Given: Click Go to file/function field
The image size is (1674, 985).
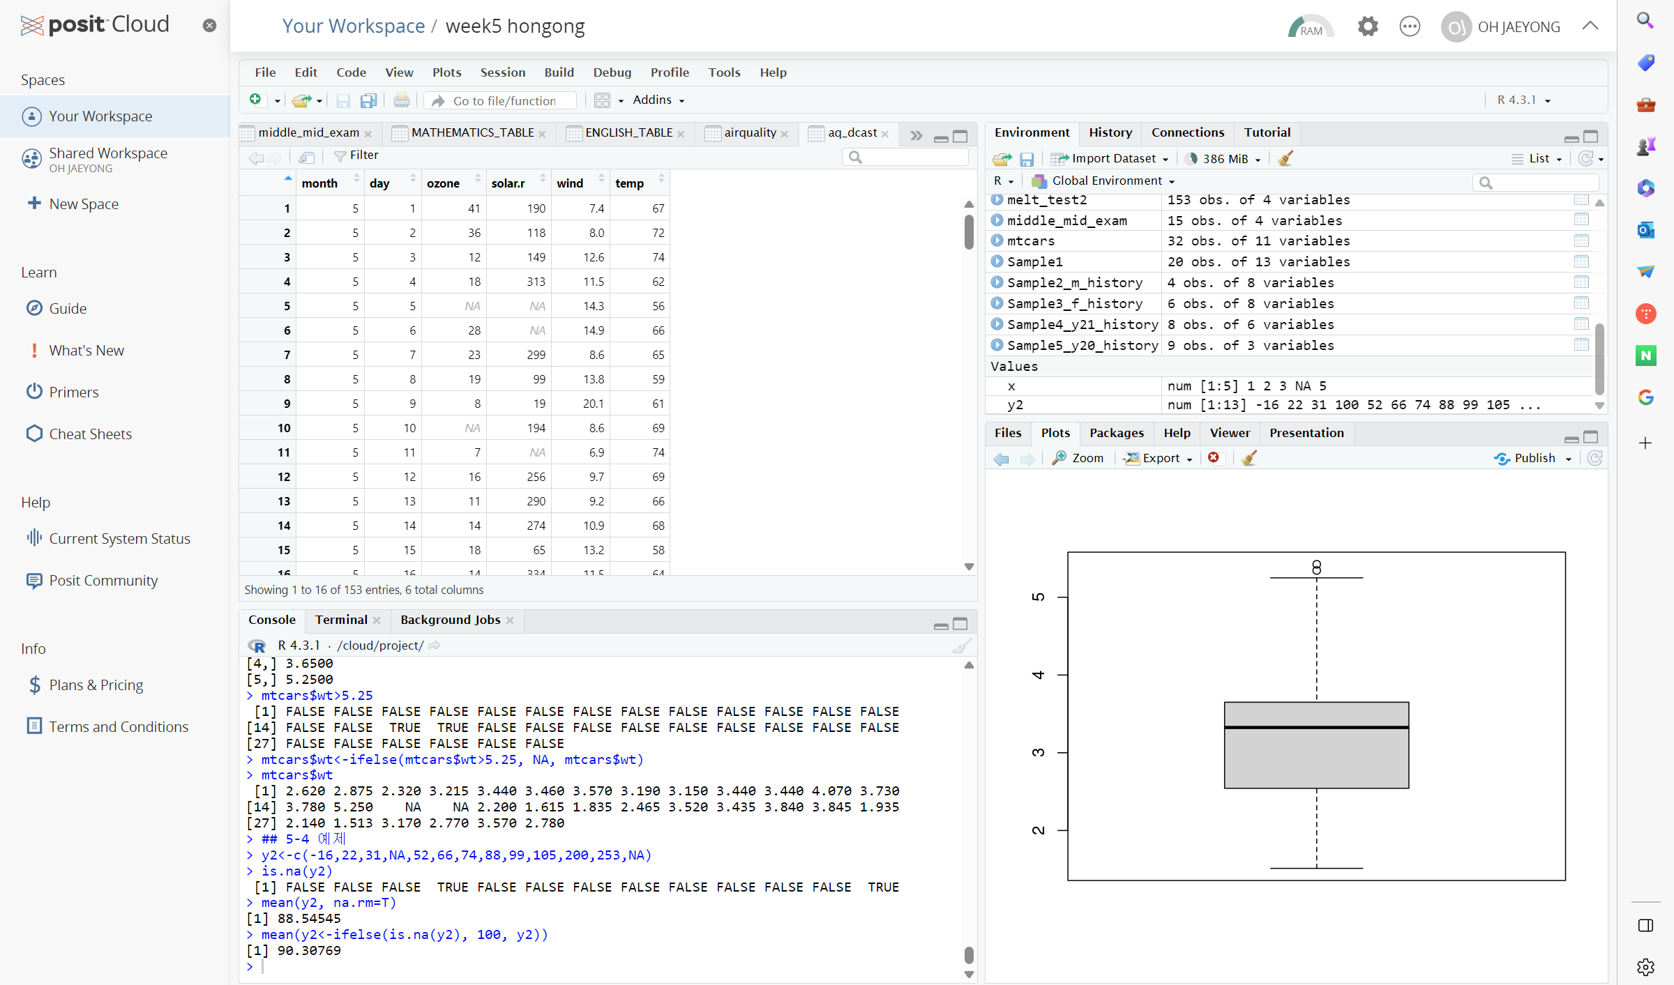Looking at the screenshot, I should point(504,101).
